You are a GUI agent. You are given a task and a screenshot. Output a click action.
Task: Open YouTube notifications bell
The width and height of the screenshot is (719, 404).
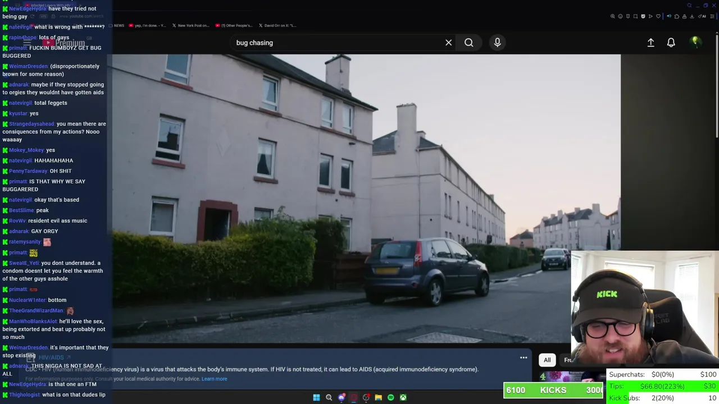coord(671,43)
